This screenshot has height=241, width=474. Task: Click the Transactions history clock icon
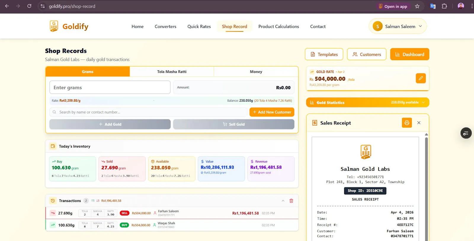[53, 201]
